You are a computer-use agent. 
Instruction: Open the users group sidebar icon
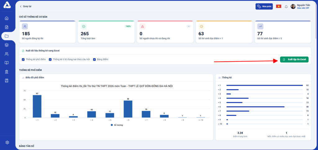pos(7,54)
